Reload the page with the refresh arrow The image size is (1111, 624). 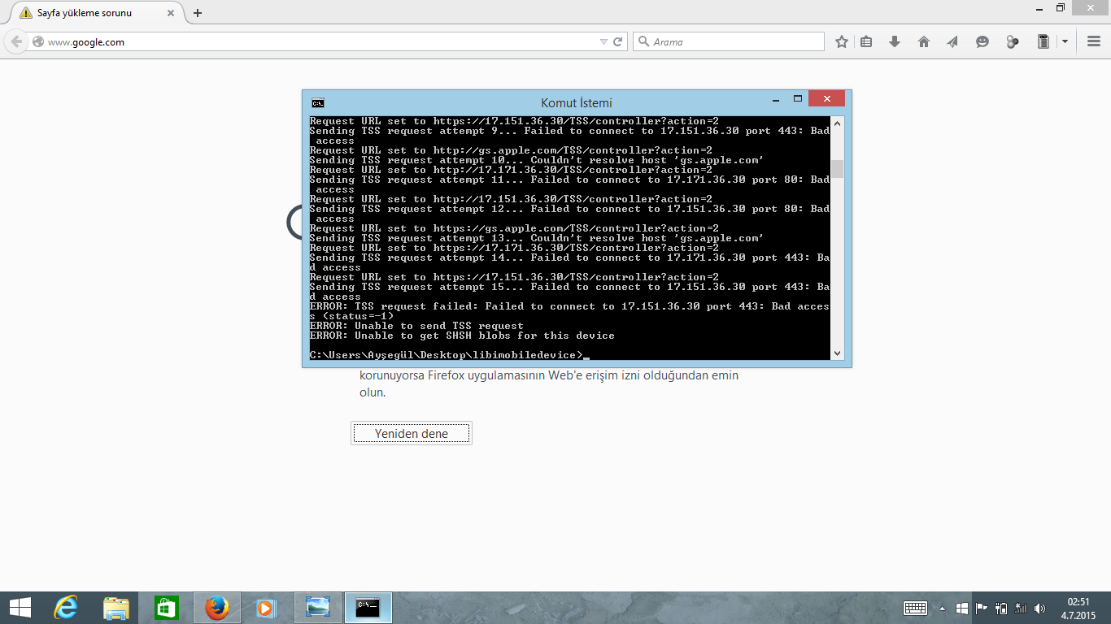(618, 41)
